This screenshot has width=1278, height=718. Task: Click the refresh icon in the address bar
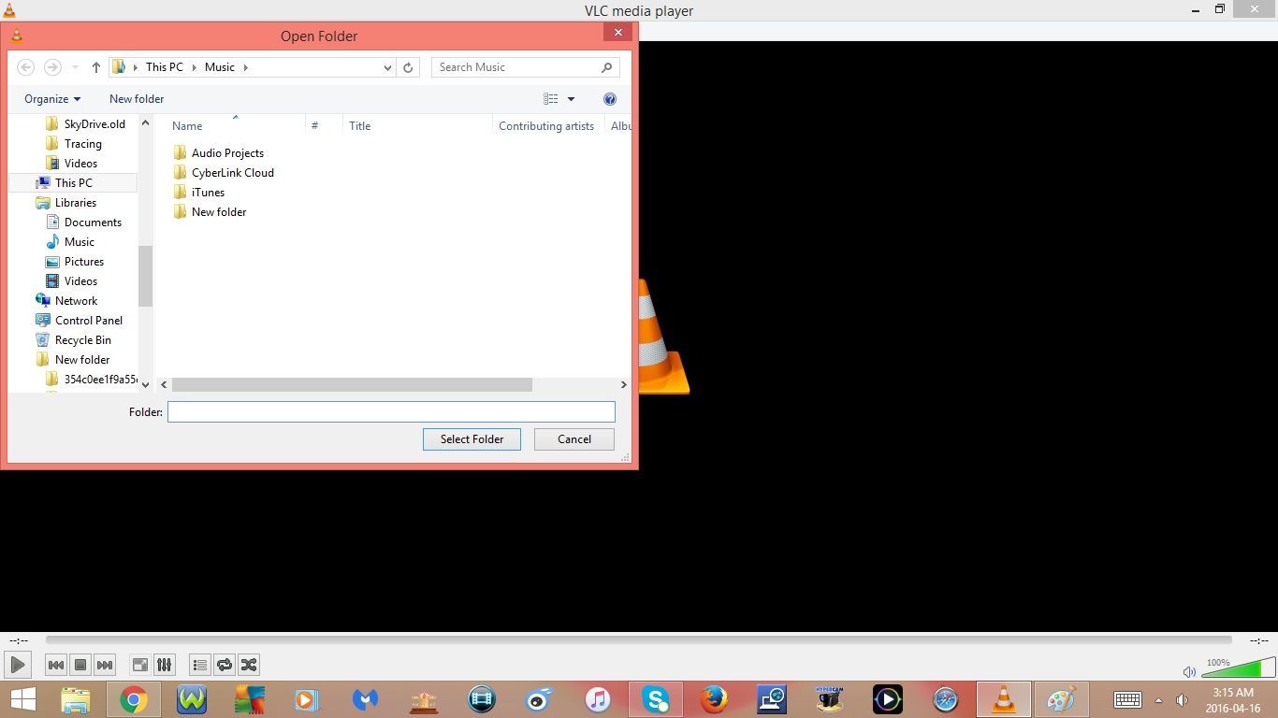coord(409,66)
